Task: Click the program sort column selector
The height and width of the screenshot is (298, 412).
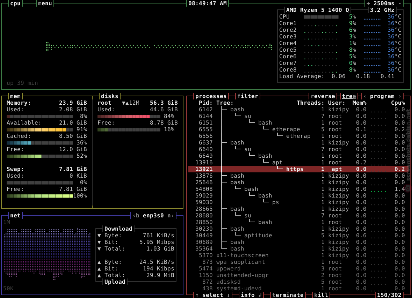Action: point(382,96)
